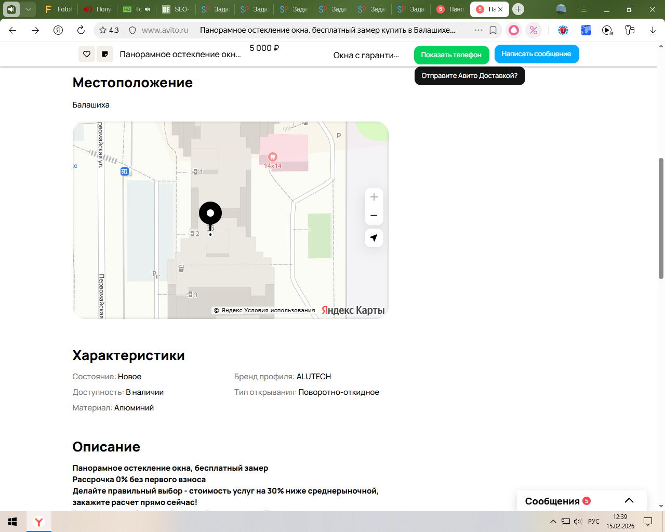665x532 pixels.
Task: Click the page vertical scrollbar thumb
Action: (661, 218)
